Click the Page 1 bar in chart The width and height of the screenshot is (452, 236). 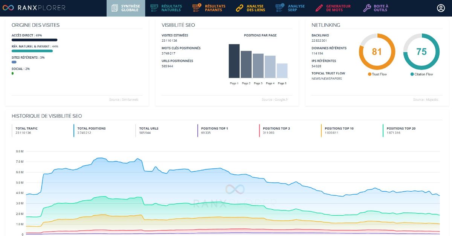[234, 61]
